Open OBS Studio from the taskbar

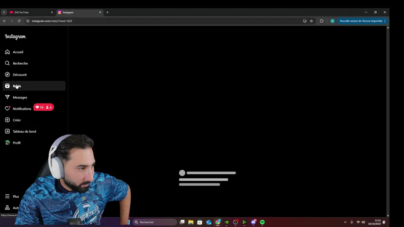tap(235, 222)
